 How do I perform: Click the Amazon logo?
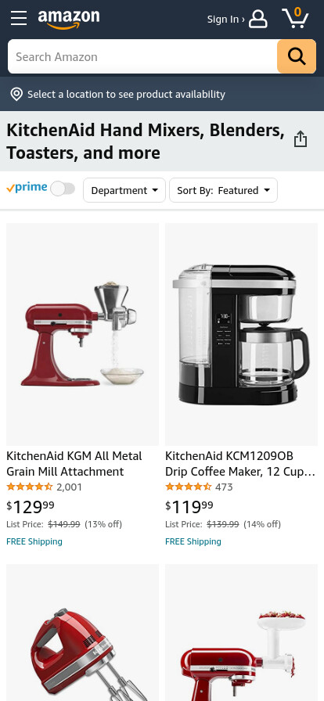pyautogui.click(x=69, y=20)
